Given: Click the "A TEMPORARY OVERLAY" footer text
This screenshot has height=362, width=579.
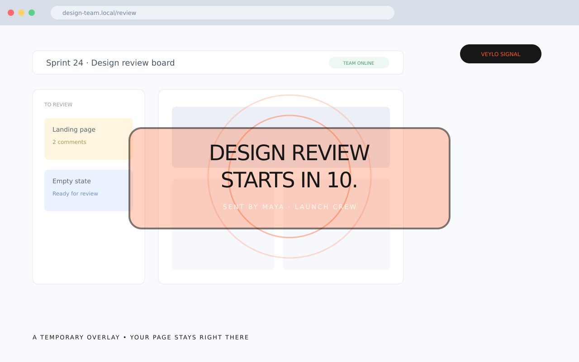Looking at the screenshot, I should point(76,337).
